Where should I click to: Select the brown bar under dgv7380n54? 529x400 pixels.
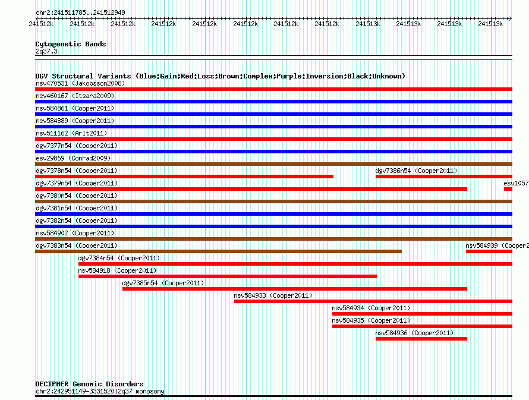point(273,201)
